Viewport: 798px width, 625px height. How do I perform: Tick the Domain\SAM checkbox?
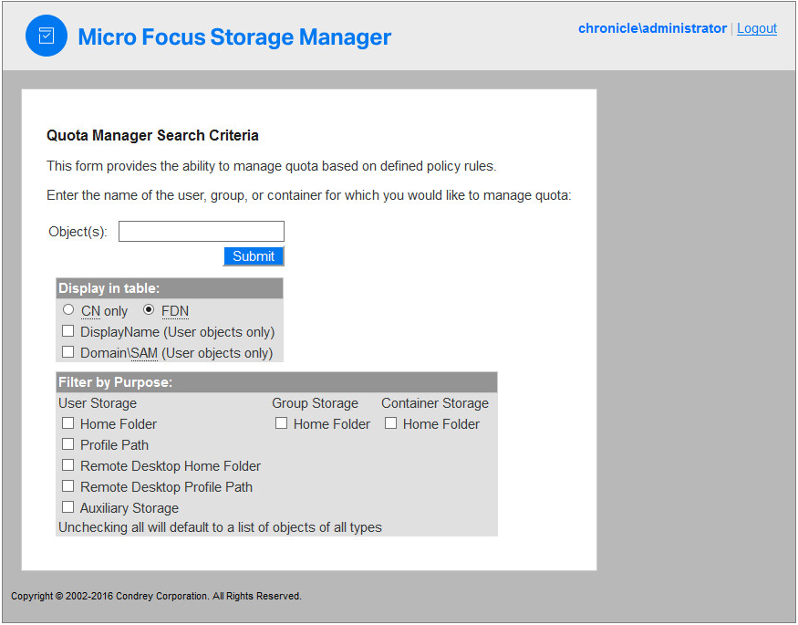68,352
